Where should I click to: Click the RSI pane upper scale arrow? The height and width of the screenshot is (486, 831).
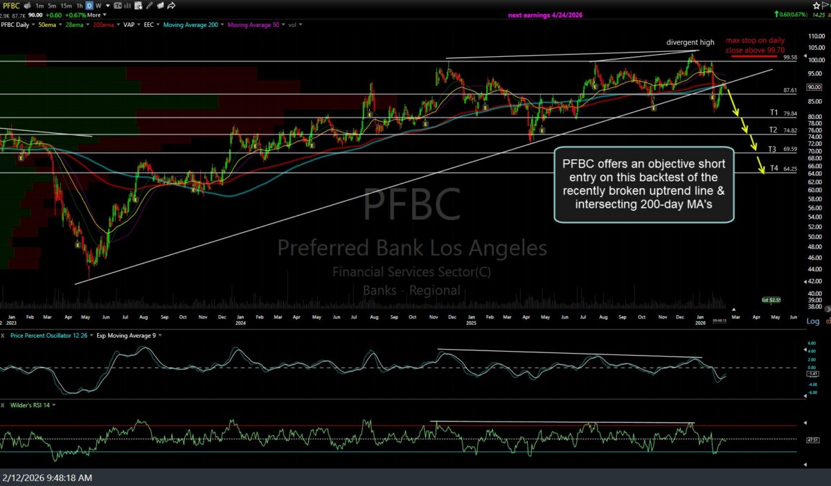click(805, 422)
